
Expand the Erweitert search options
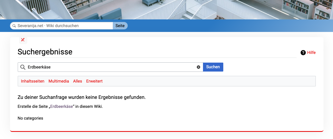[94, 81]
